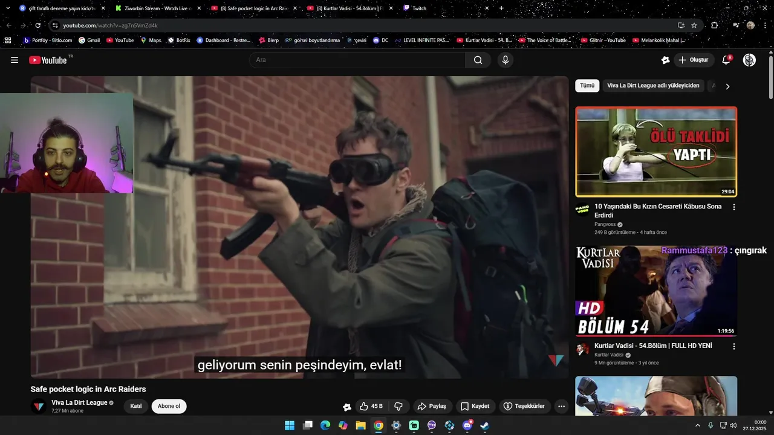Show more filter chips with arrow
This screenshot has width=774, height=435.
point(727,86)
